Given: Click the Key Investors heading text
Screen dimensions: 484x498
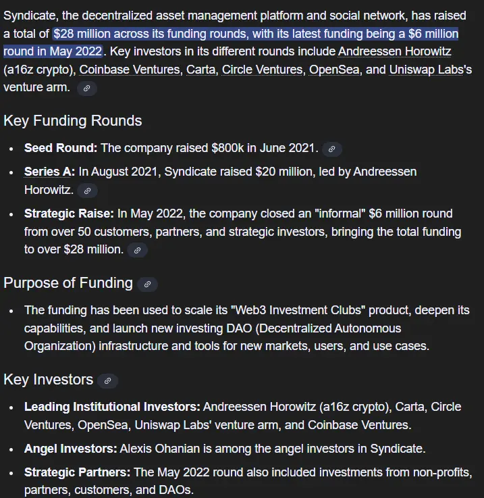Looking at the screenshot, I should point(48,380).
